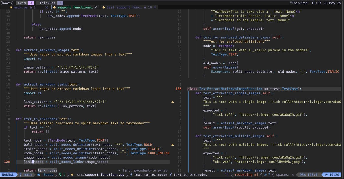Image resolution: width=344 pixels, height=179 pixels.
Task: Close the support_functions tab
Action: [x=96, y=7]
